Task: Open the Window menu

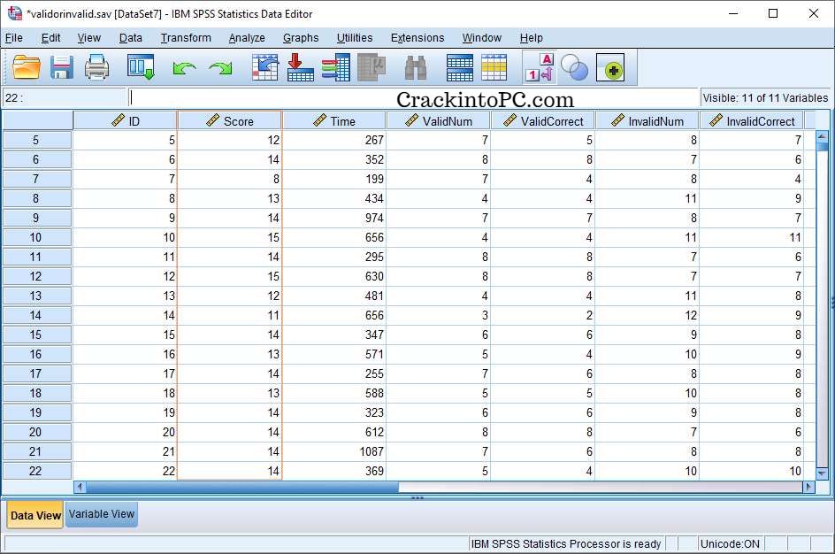Action: [482, 38]
